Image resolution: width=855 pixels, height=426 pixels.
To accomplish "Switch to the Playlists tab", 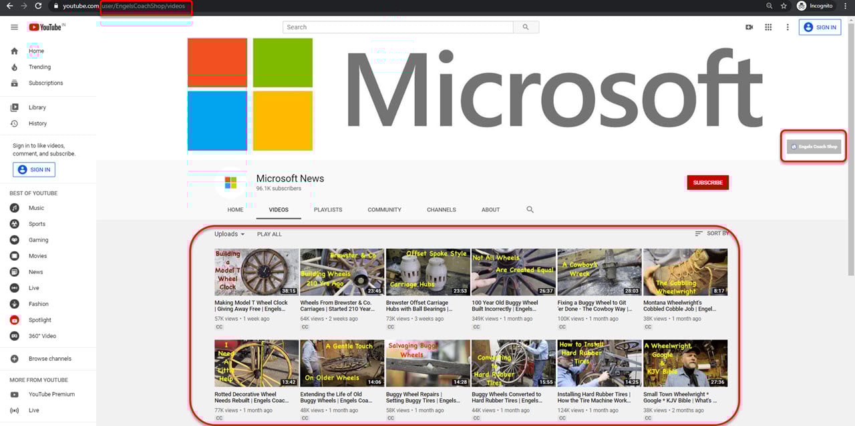I will [x=328, y=209].
